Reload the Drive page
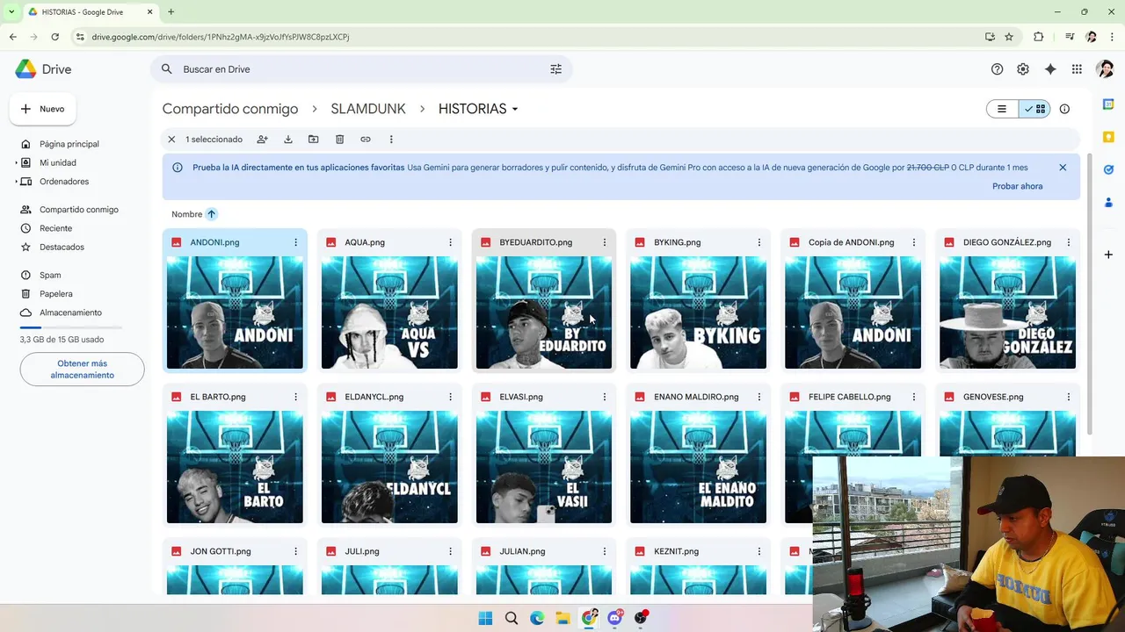The height and width of the screenshot is (632, 1125). point(54,37)
